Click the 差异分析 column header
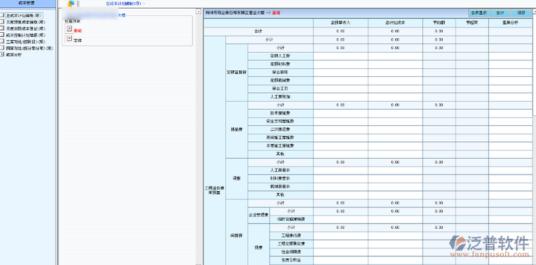 click(511, 23)
